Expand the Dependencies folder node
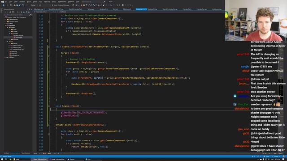287x161 pixels. pyautogui.click(x=5, y=19)
